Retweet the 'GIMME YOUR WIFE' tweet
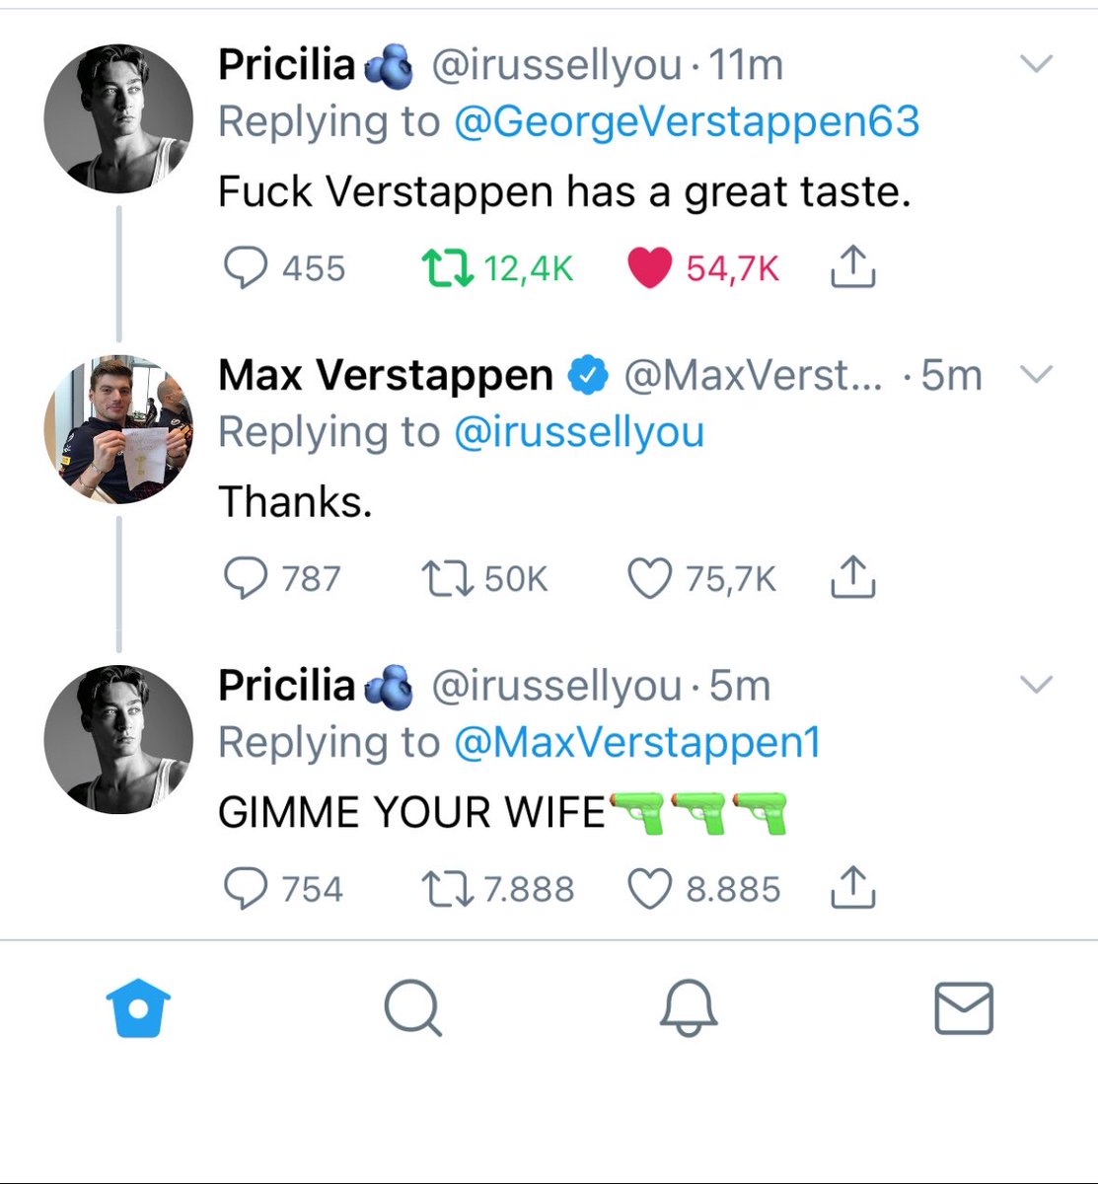This screenshot has width=1098, height=1184. [x=448, y=889]
